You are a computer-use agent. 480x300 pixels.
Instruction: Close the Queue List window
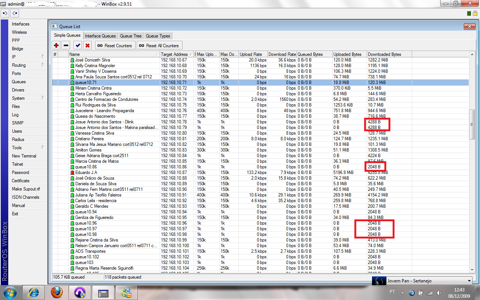click(469, 26)
